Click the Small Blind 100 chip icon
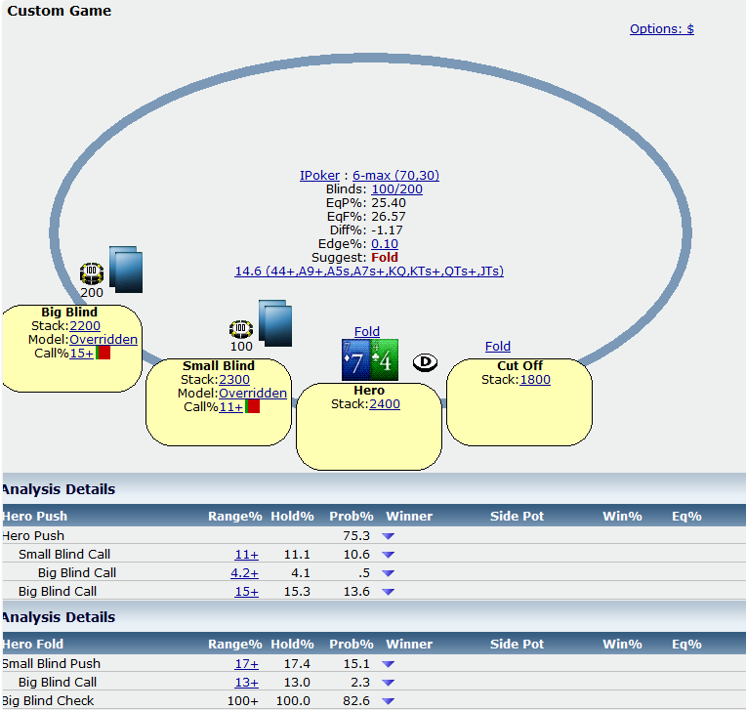The width and height of the screenshot is (746, 710). click(241, 328)
